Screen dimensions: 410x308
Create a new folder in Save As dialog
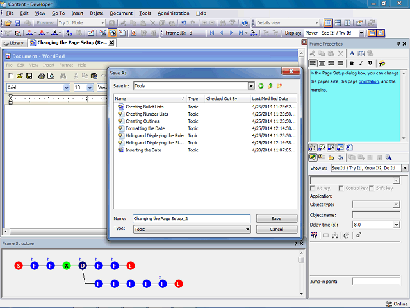pyautogui.click(x=279, y=86)
